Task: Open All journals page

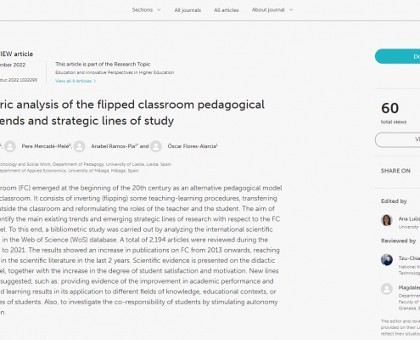Action: pyautogui.click(x=188, y=10)
